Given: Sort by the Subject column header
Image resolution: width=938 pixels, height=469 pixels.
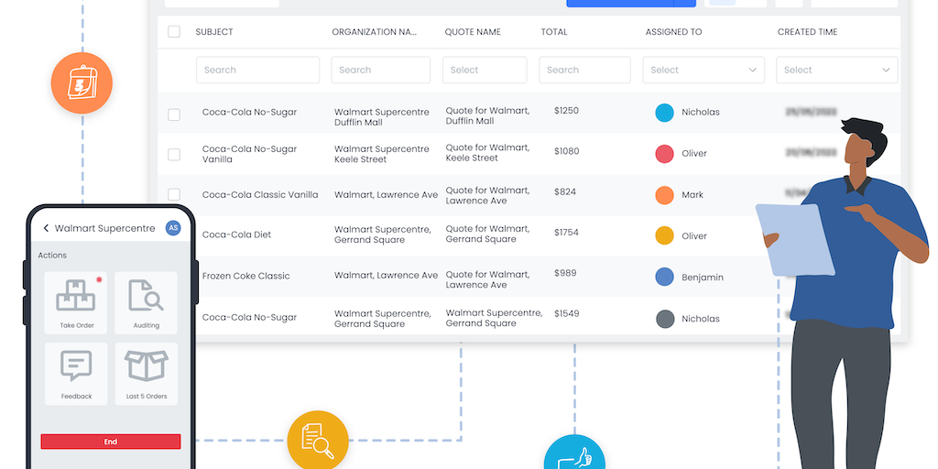Looking at the screenshot, I should 214,32.
